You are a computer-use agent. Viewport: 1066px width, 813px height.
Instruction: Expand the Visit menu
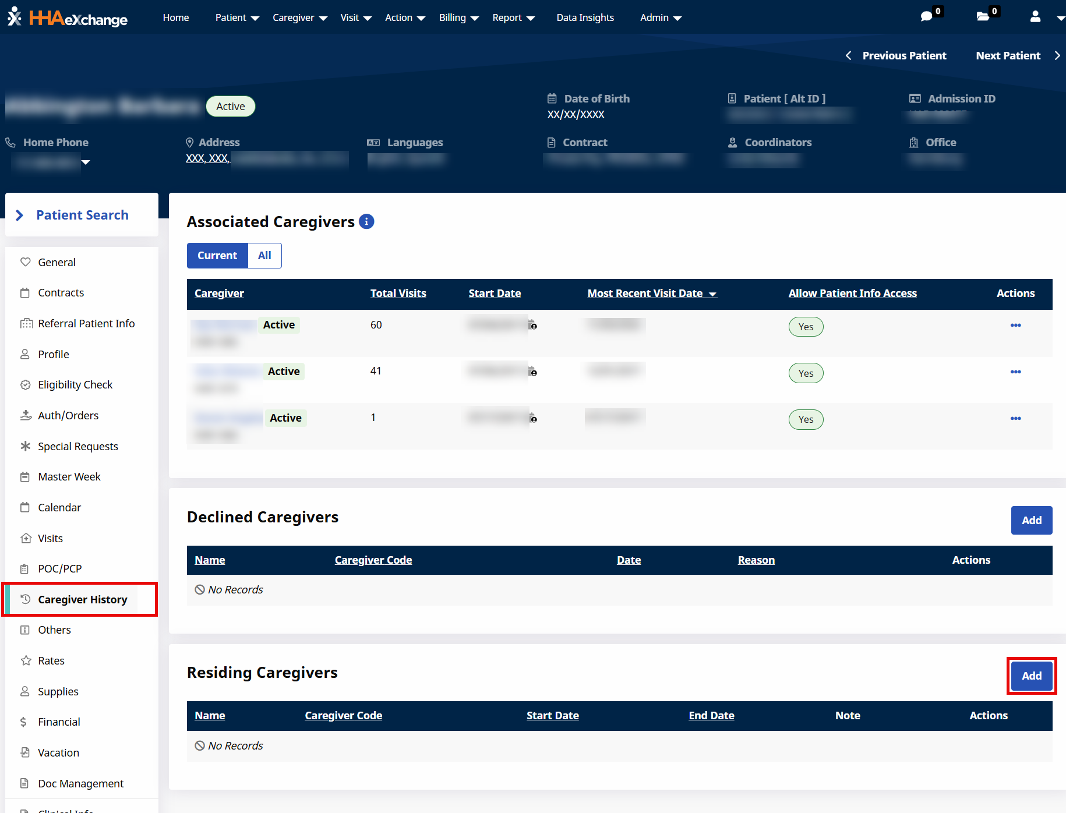click(x=356, y=18)
